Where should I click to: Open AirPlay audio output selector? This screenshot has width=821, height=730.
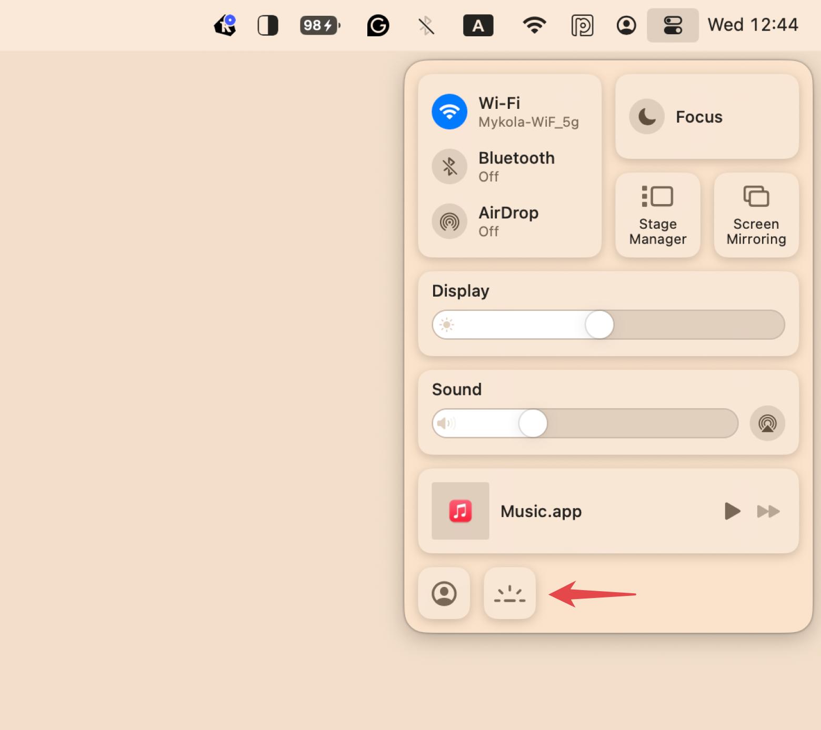click(767, 423)
